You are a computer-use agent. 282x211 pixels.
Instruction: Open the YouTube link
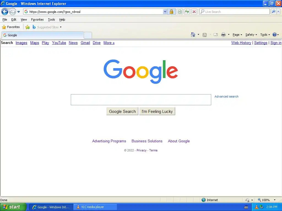click(59, 43)
